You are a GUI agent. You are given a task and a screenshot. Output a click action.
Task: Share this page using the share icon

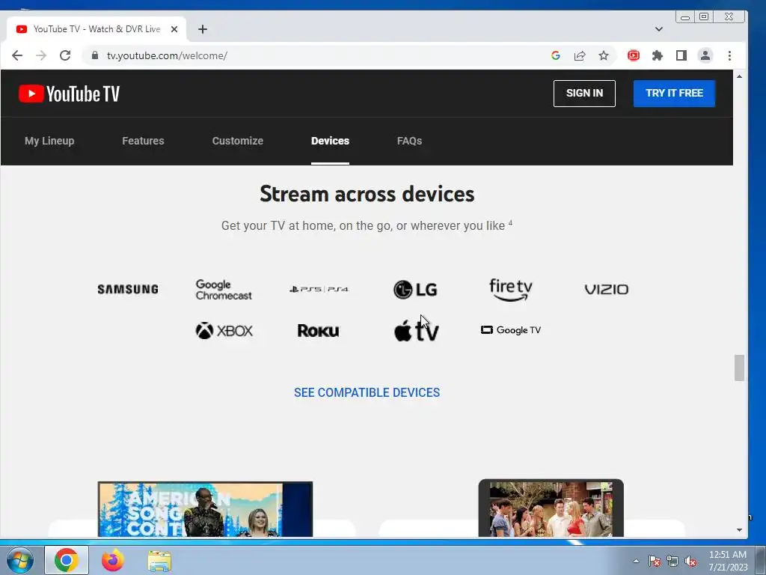click(580, 55)
